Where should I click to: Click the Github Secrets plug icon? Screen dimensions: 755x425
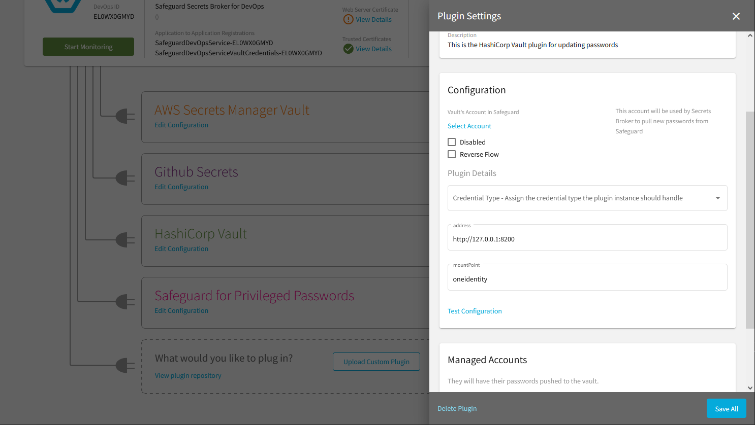click(x=124, y=179)
